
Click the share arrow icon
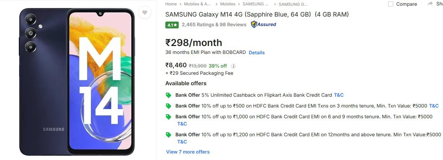click(x=430, y=4)
